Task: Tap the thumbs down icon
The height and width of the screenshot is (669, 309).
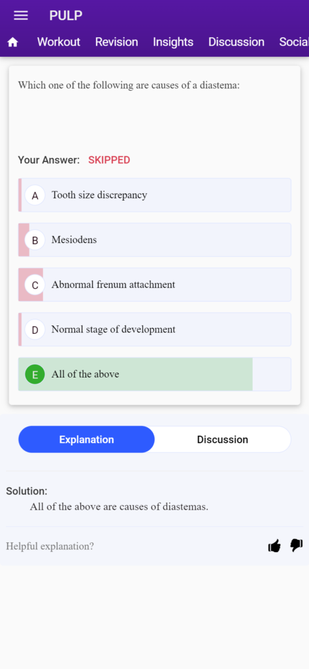Action: 297,546
